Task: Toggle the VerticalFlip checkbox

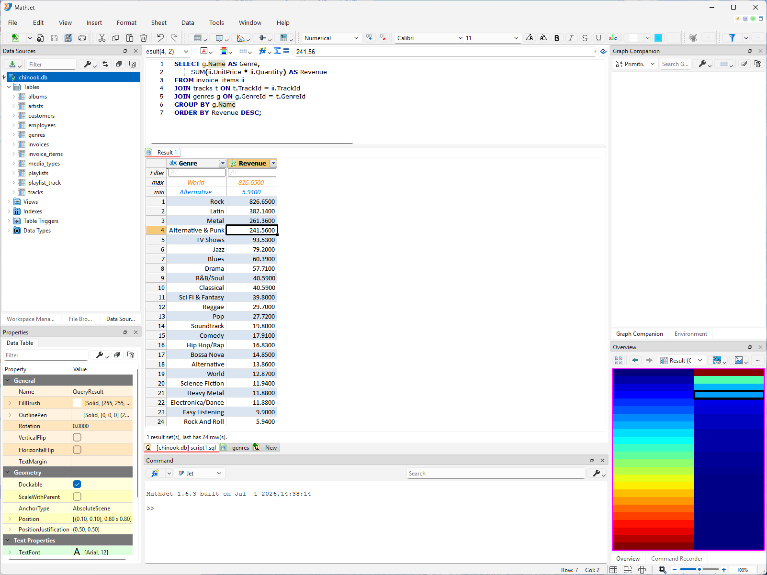Action: (x=77, y=437)
